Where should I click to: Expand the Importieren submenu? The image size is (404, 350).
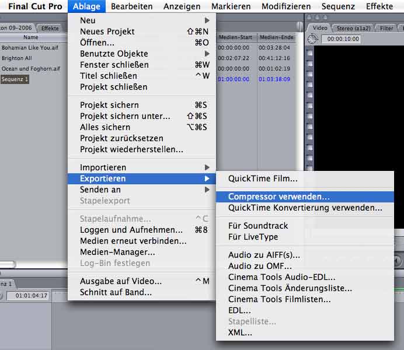click(142, 167)
